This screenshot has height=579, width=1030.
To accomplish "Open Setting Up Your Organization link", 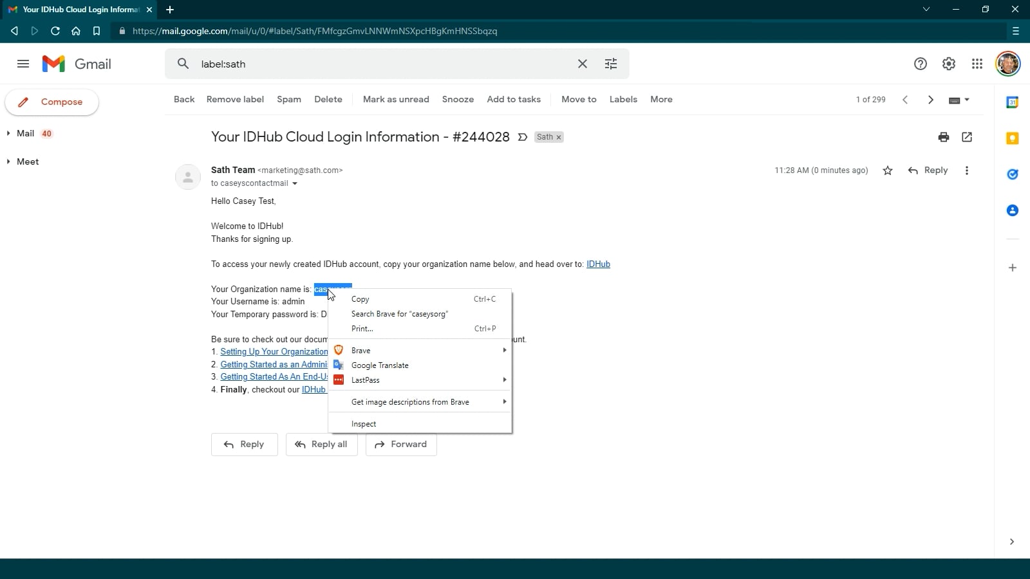I will point(274,352).
